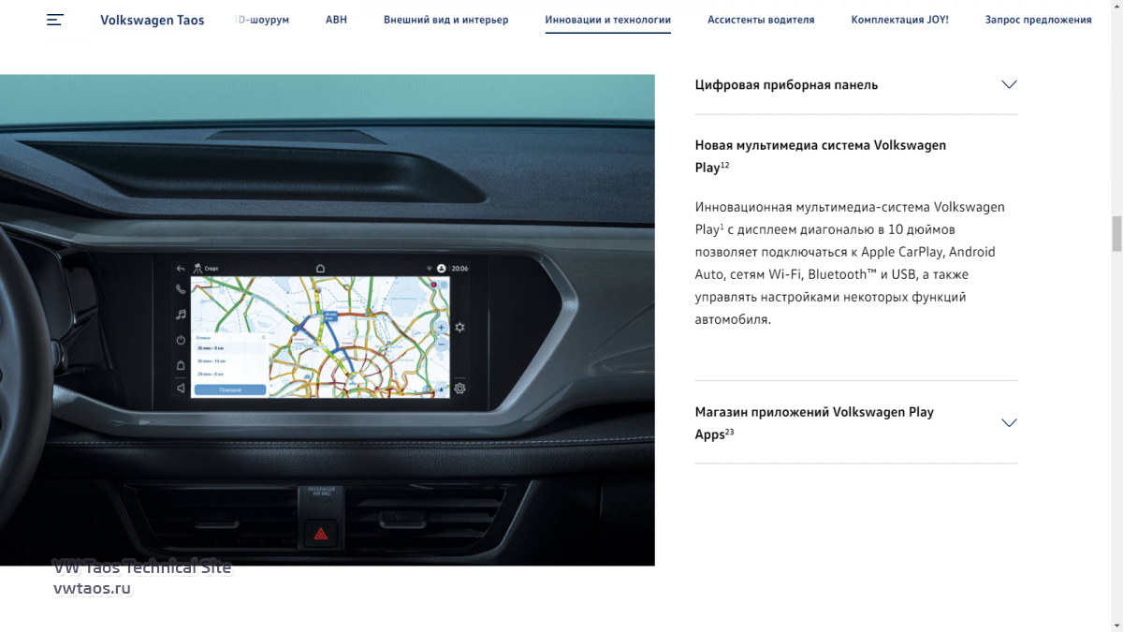This screenshot has height=632, width=1123.
Task: Switch to the Ассистенты водителя tab
Action: point(760,20)
